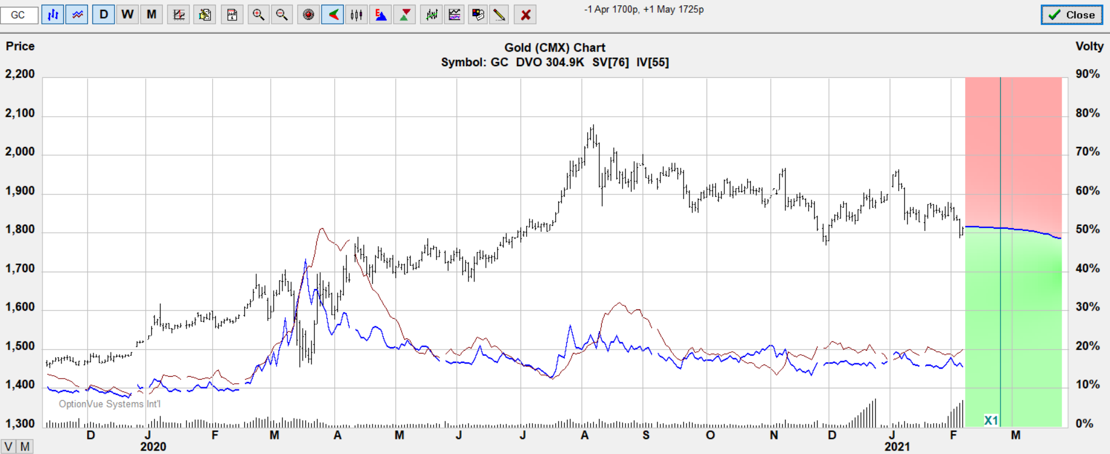
Task: Click the 'IV[55]' statistic text
Action: click(652, 62)
